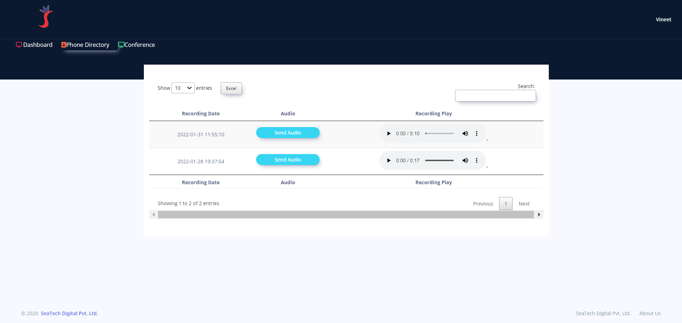Open more options for first audio player

point(477,133)
